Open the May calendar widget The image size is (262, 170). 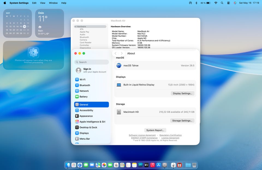click(x=17, y=23)
